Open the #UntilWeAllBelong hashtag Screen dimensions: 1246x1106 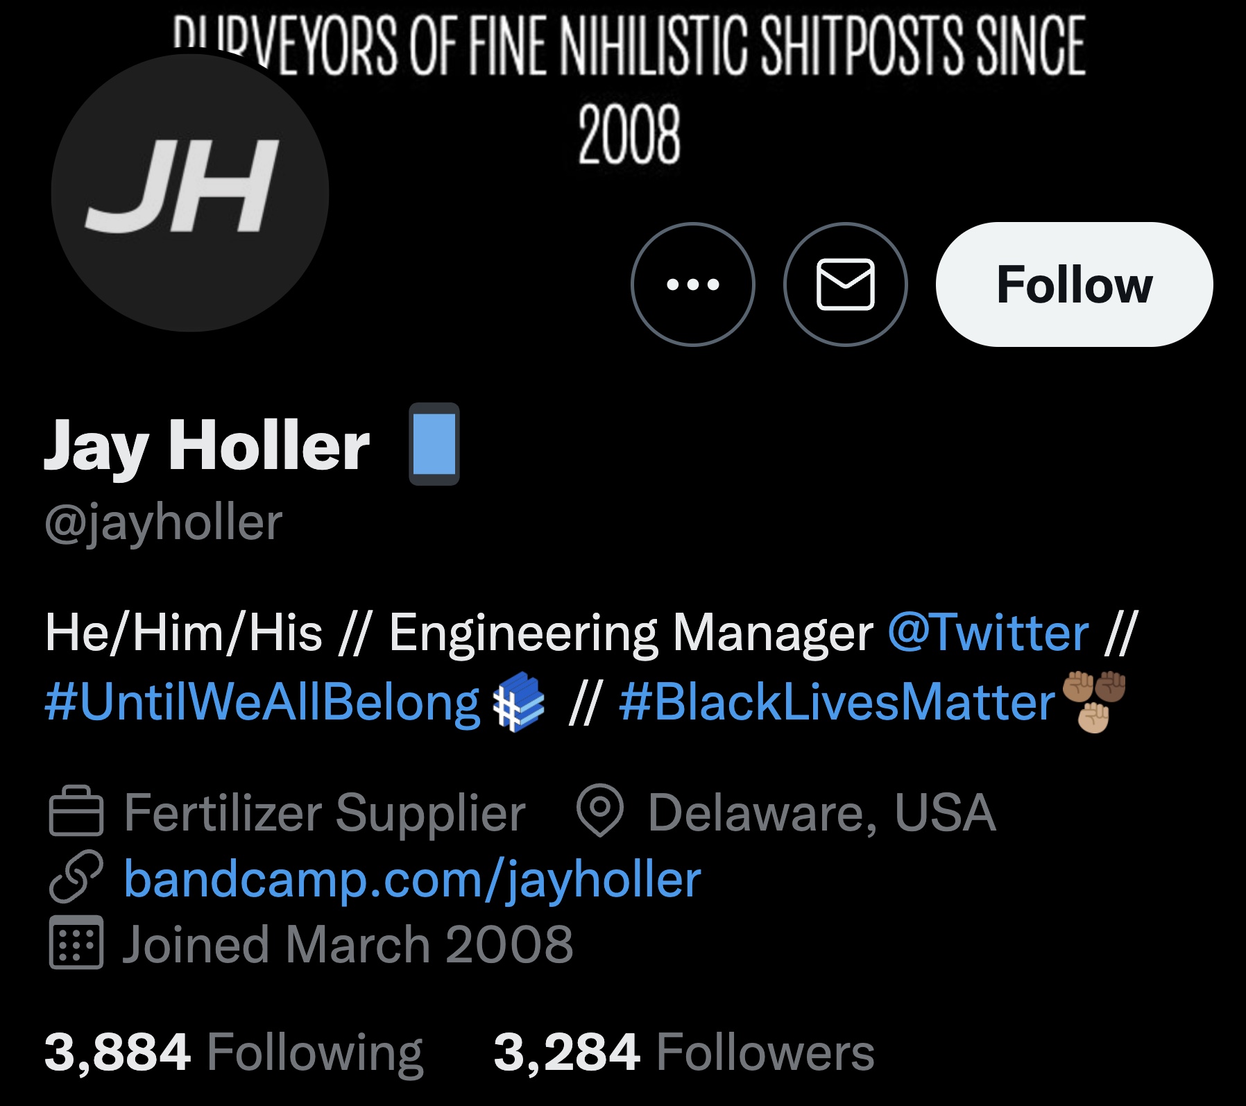pyautogui.click(x=262, y=702)
